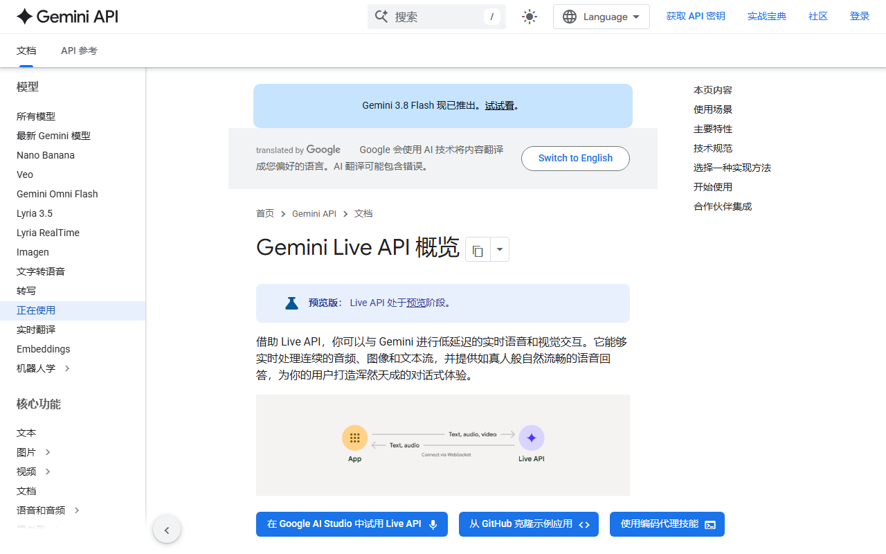Click the Live API diagram image

click(x=443, y=445)
